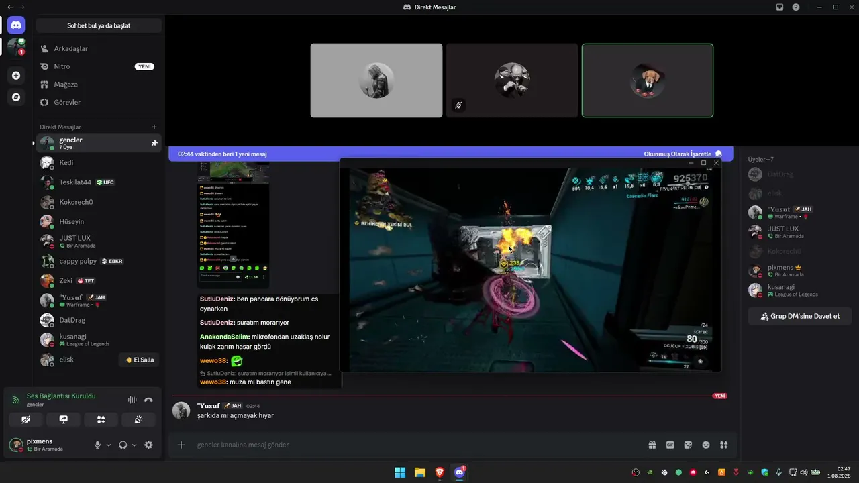Unpin the gencler group chat
This screenshot has height=483, width=859.
[154, 143]
